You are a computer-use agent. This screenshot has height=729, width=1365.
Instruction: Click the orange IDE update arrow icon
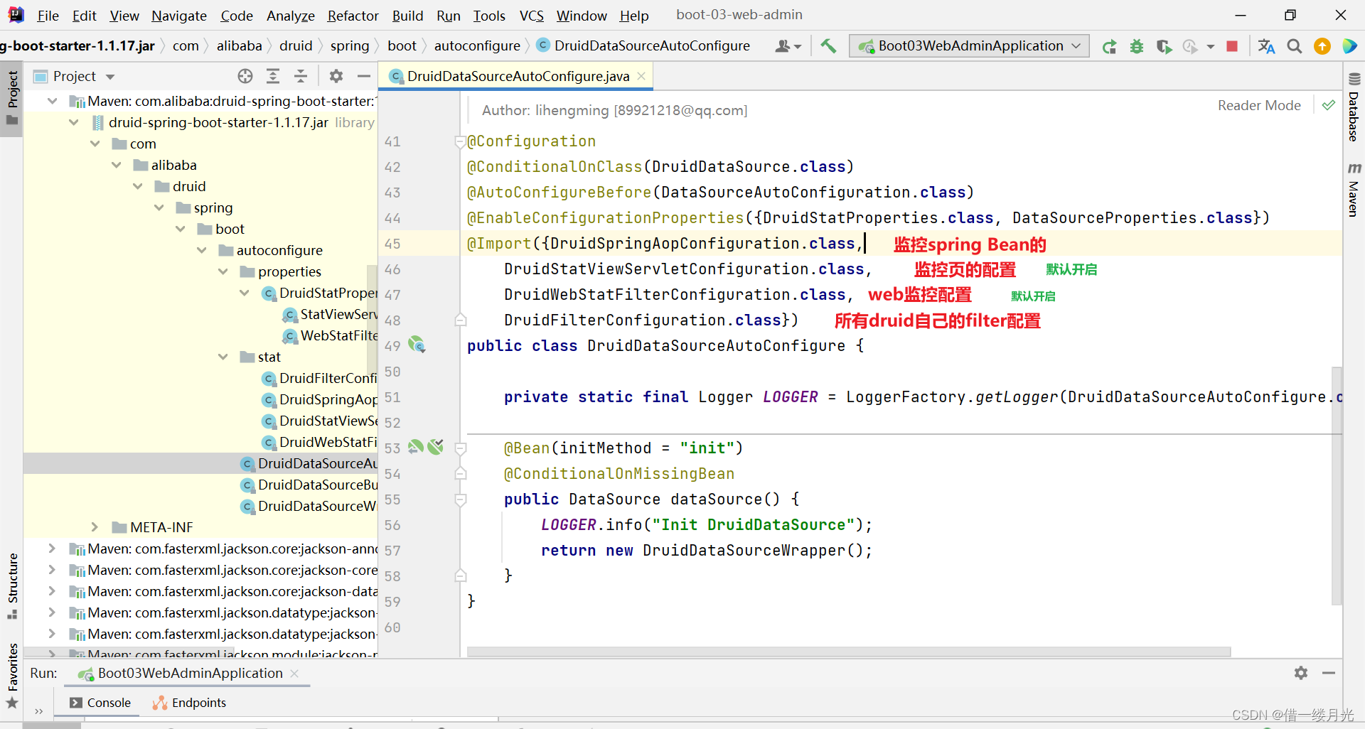coord(1322,47)
